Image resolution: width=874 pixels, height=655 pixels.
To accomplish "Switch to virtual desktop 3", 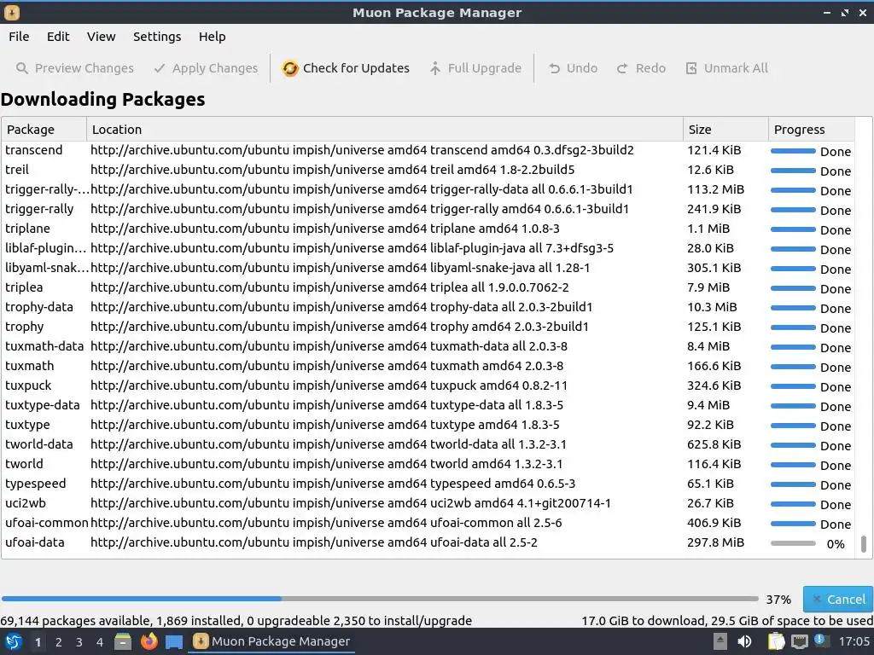I will (79, 642).
